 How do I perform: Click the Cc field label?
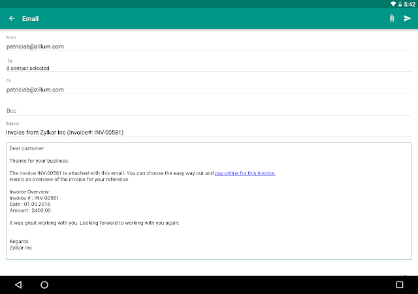pos(8,80)
